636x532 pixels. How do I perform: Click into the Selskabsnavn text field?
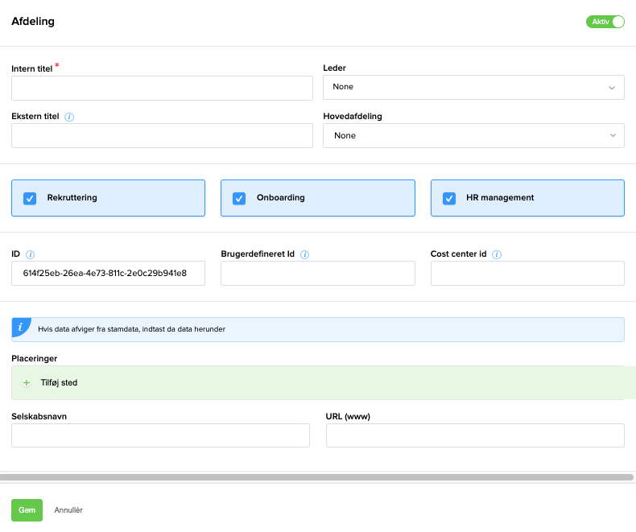point(161,435)
